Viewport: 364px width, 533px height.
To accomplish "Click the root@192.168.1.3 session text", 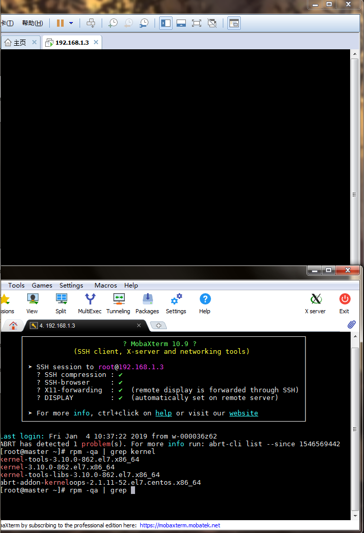I will (131, 367).
